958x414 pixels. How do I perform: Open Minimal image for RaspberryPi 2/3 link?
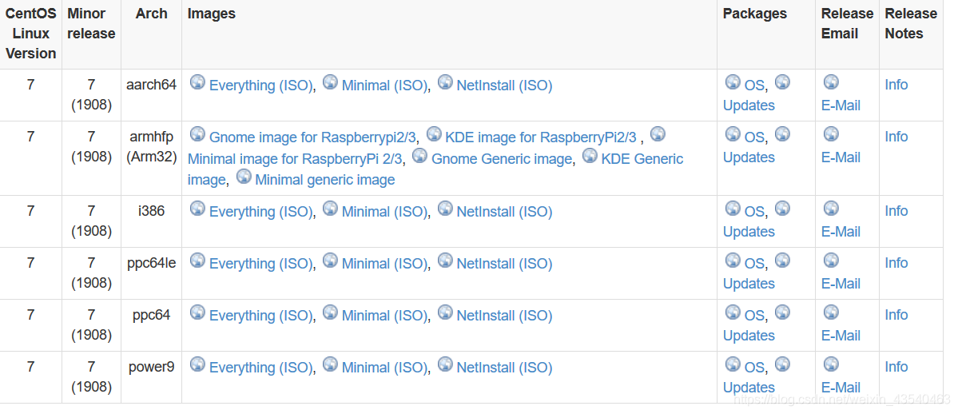pyautogui.click(x=296, y=158)
